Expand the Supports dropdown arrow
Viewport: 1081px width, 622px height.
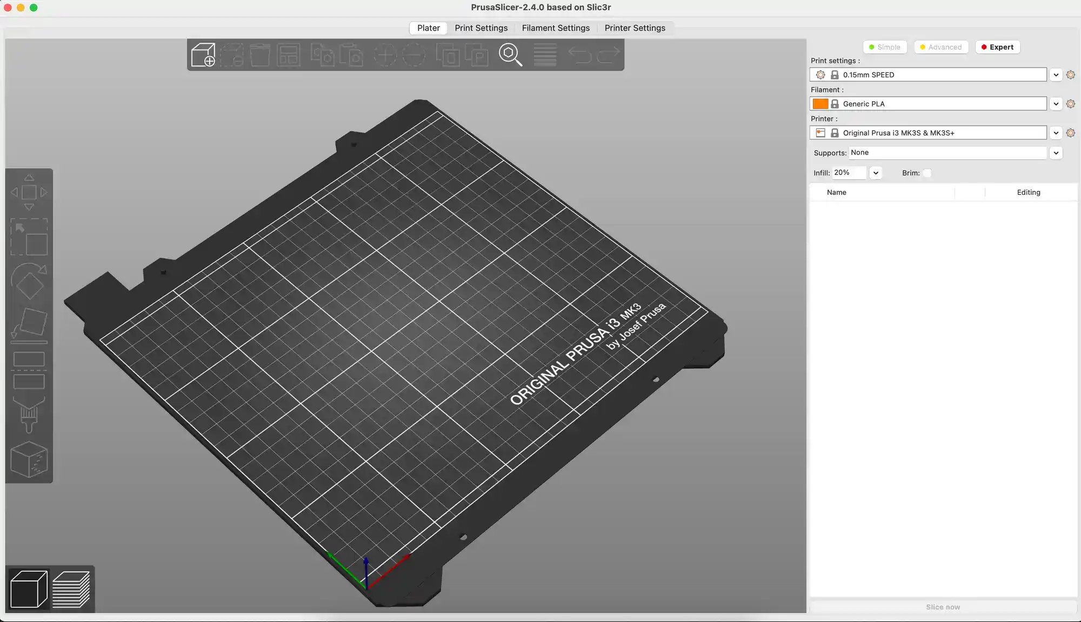click(x=1056, y=153)
